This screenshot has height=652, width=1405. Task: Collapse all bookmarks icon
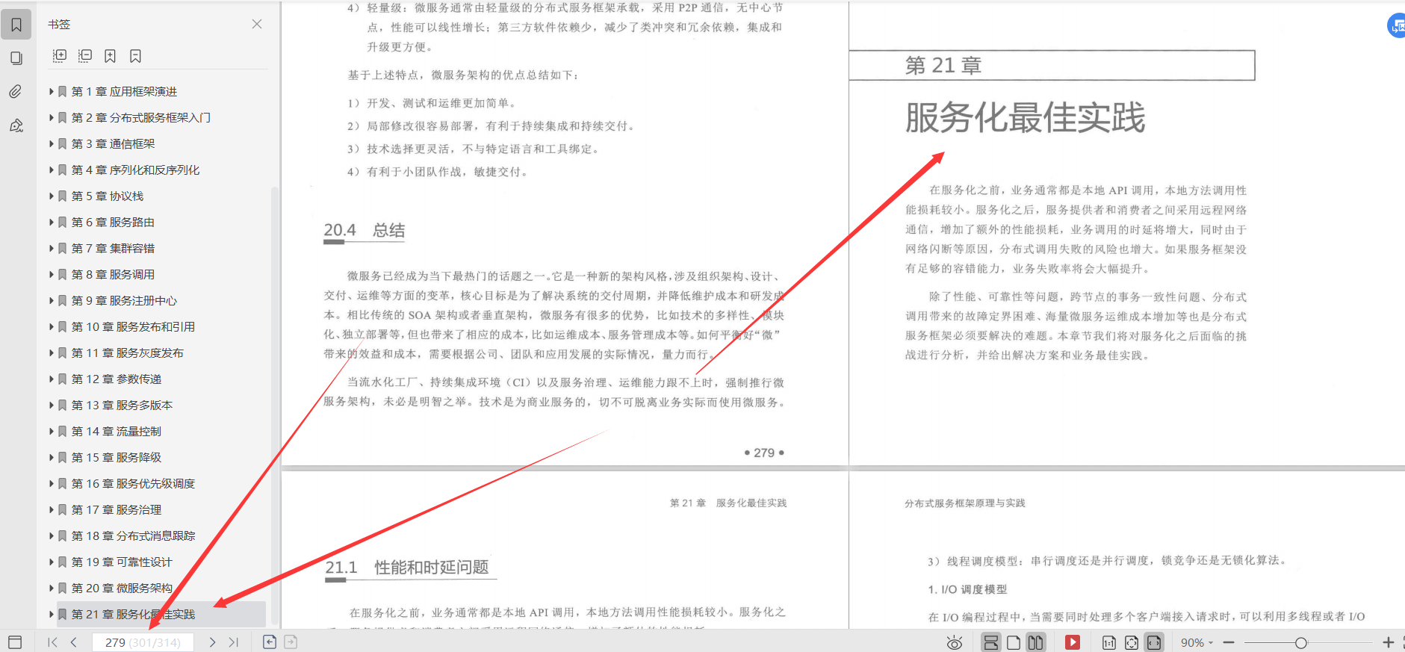pos(85,56)
